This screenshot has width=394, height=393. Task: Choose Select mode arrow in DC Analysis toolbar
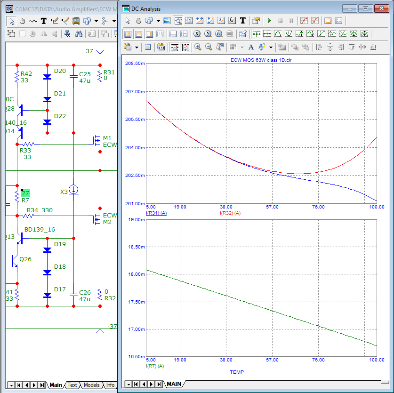tap(128, 21)
